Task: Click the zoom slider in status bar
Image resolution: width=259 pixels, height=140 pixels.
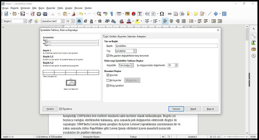Action: [236, 136]
